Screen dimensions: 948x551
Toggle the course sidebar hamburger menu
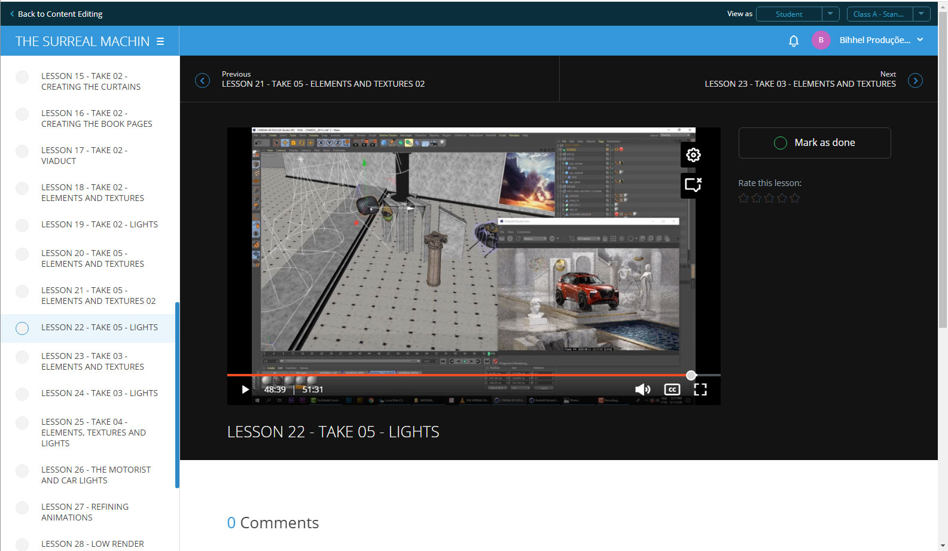click(160, 41)
